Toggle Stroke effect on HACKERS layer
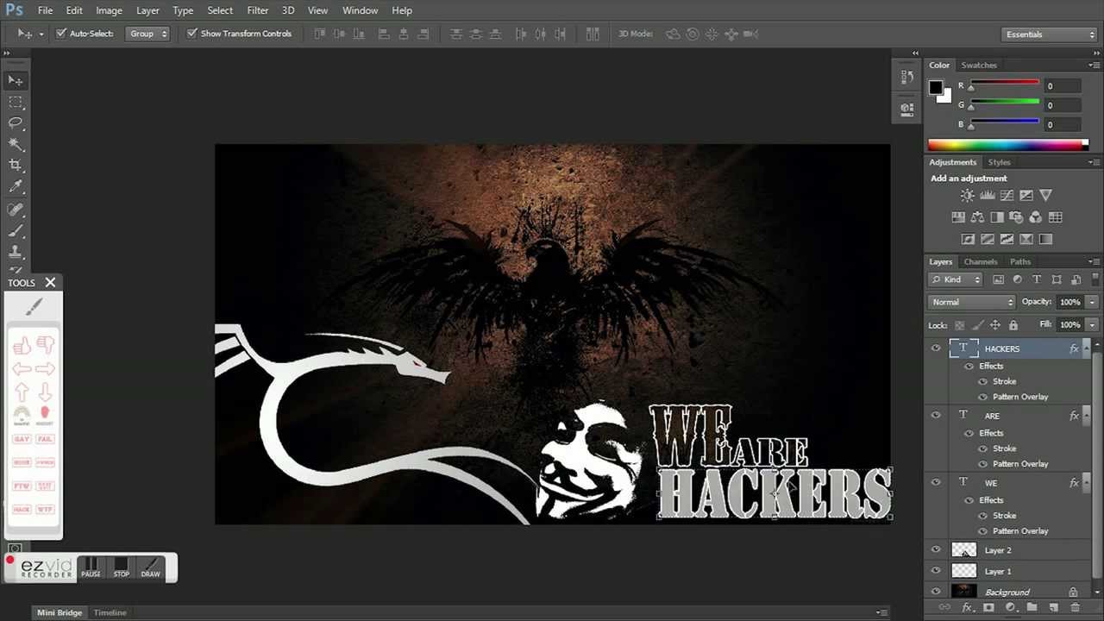Viewport: 1104px width, 621px height. point(983,381)
